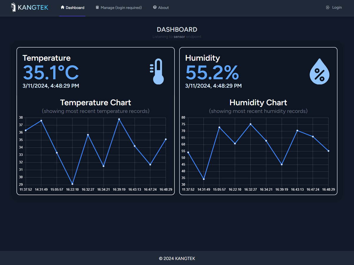The height and width of the screenshot is (265, 354).
Task: Select the 16:39:19 peak temperature point
Action: tap(119, 119)
